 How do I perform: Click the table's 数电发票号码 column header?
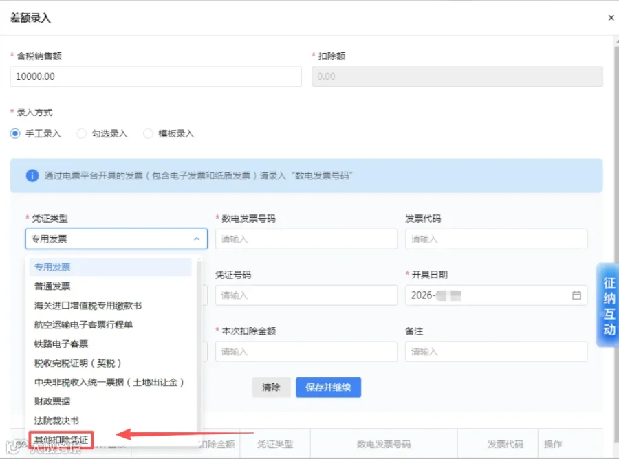384,445
